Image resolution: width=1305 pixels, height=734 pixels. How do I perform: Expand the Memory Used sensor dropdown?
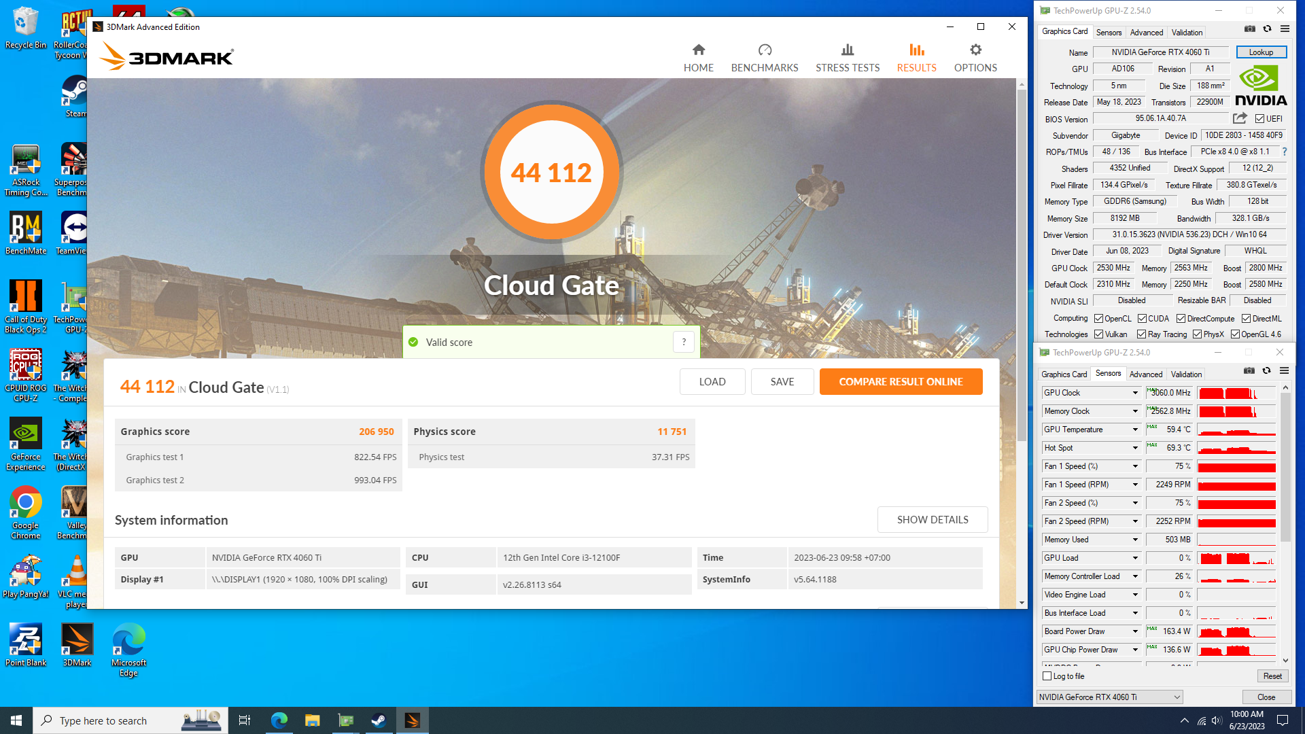coord(1134,540)
